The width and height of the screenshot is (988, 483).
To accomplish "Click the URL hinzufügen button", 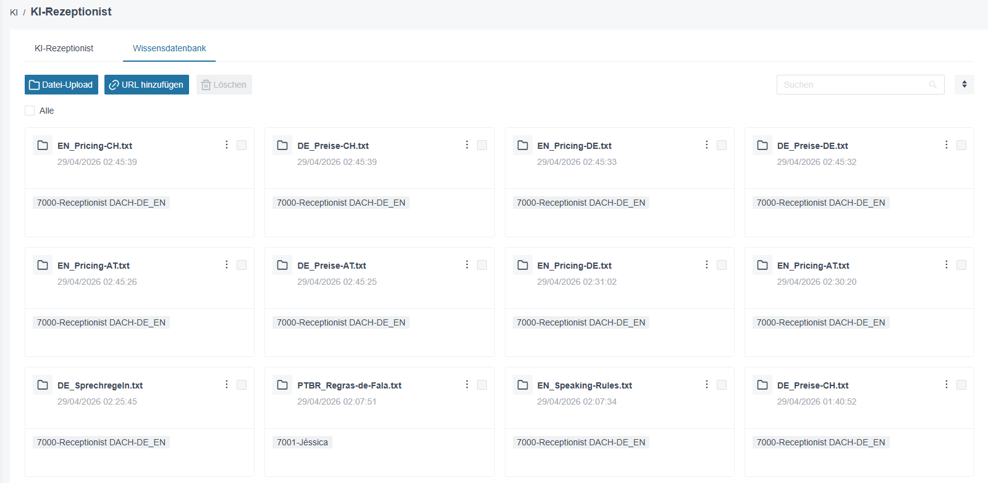I will click(146, 85).
